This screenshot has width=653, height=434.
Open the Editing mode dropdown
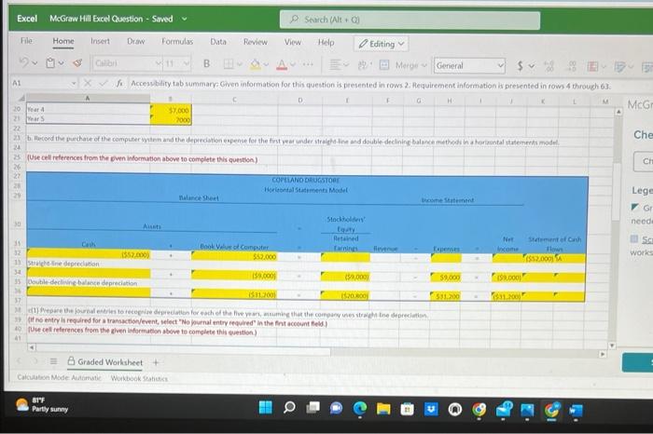point(381,44)
